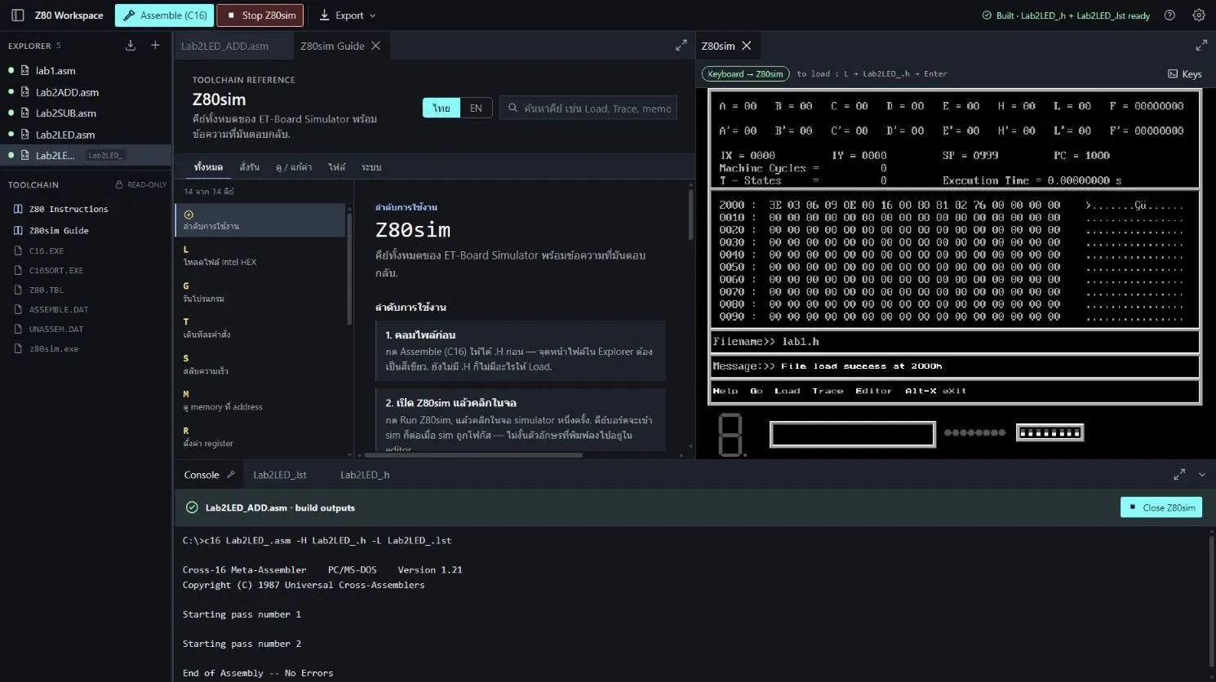Open the Export dropdown menu
Viewport: 1216px width, 682px height.
tap(348, 15)
